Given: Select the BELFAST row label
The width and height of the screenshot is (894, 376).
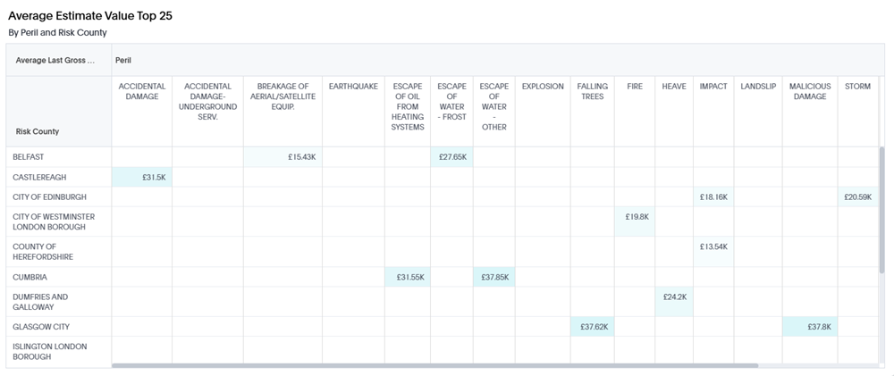Looking at the screenshot, I should [29, 157].
